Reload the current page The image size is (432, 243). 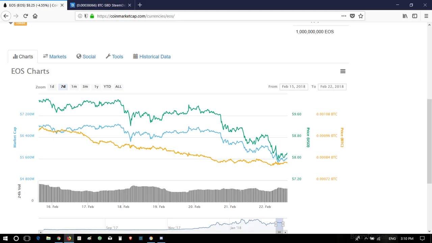[x=25, y=16]
